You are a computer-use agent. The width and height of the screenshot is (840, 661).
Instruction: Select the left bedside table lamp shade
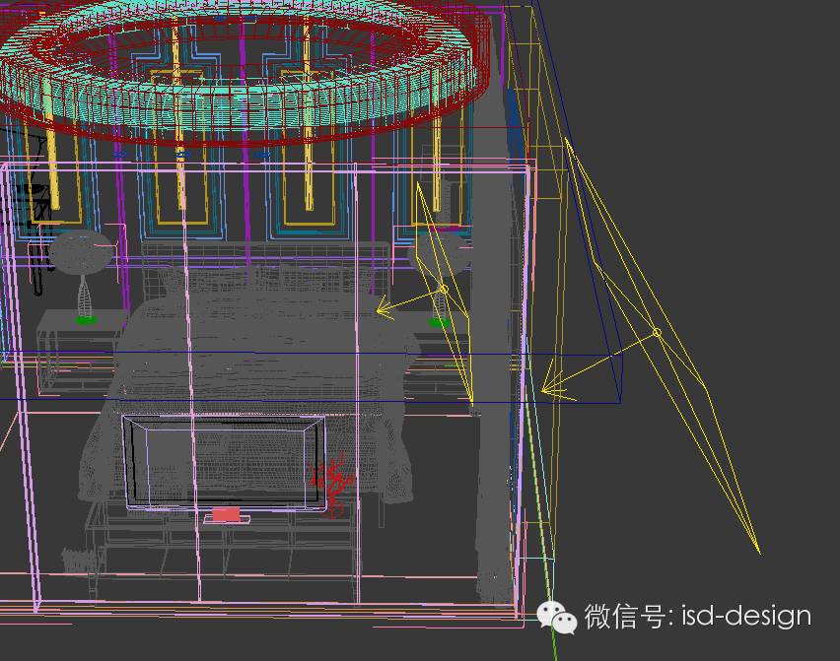point(82,251)
